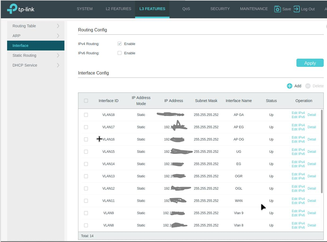
Task: Click the Apply button
Action: (310, 63)
